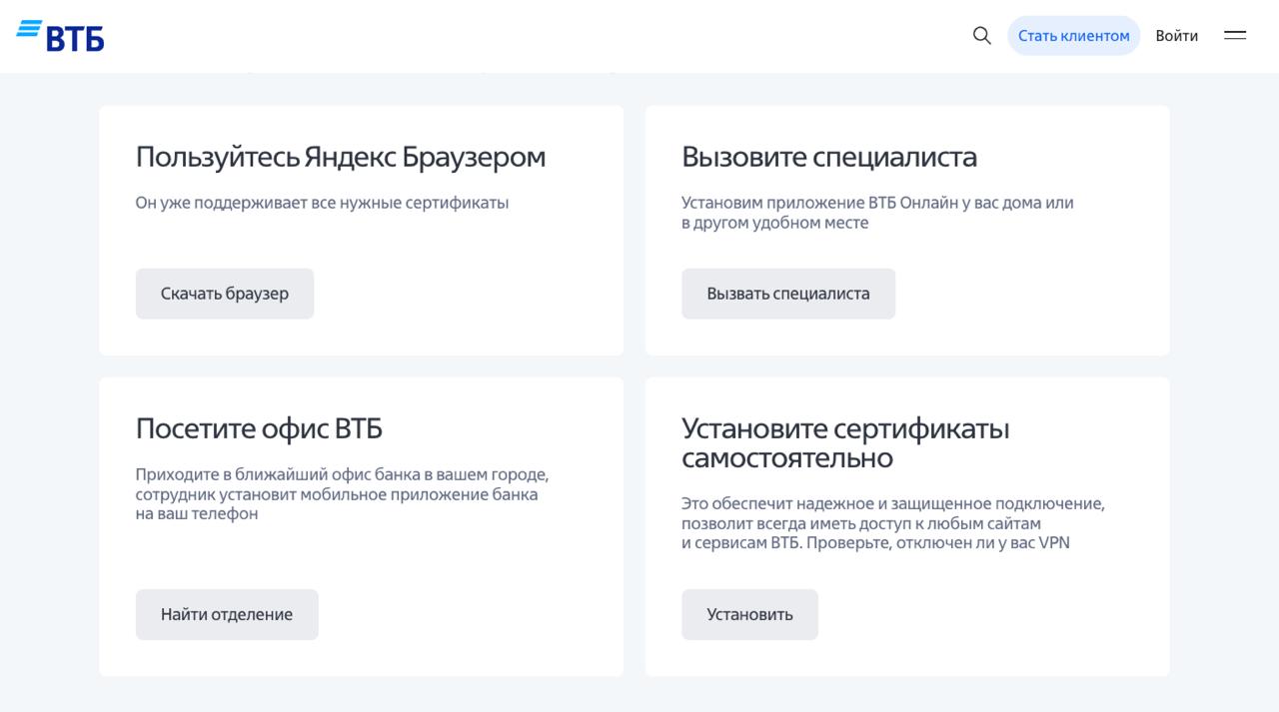
Task: Open the search magnifier icon
Action: [982, 36]
